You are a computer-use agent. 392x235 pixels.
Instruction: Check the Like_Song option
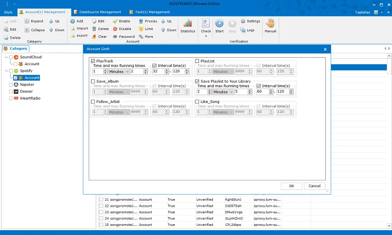(x=197, y=102)
